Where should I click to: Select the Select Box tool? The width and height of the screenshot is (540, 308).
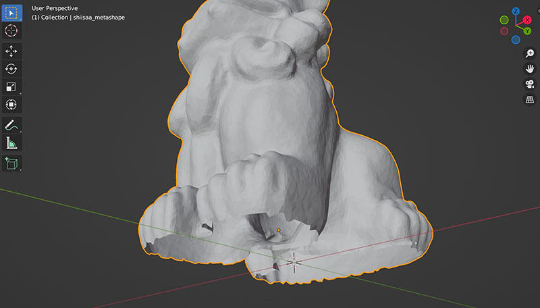[11, 13]
